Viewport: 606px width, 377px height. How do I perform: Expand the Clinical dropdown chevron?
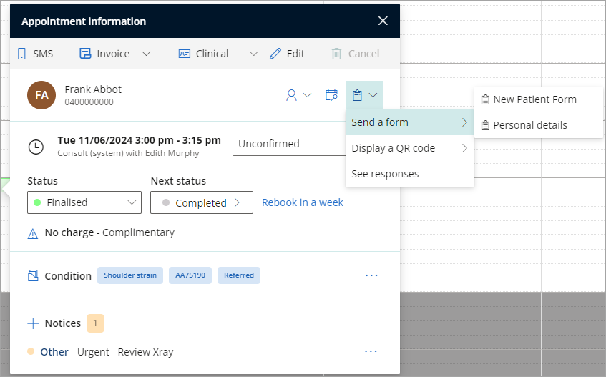(x=253, y=54)
